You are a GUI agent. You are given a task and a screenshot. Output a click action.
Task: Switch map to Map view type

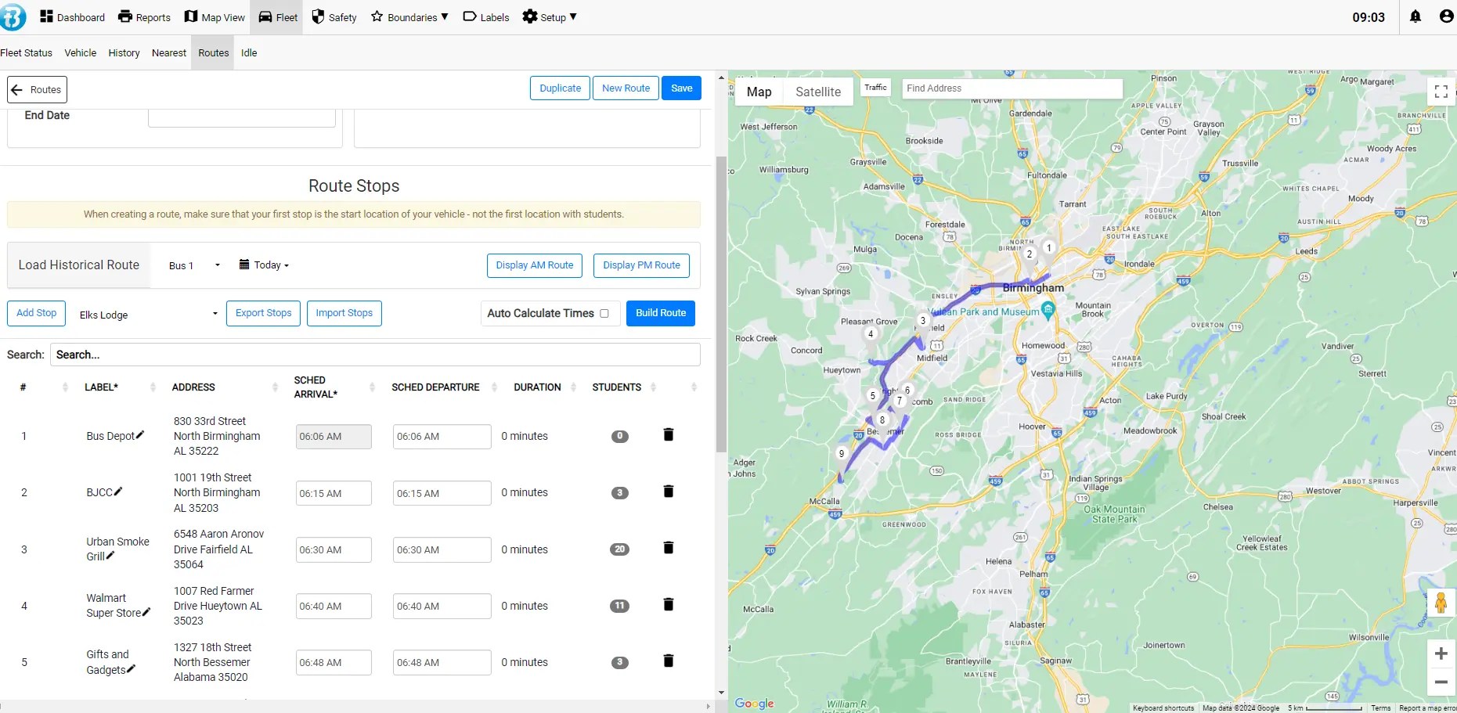(x=759, y=92)
